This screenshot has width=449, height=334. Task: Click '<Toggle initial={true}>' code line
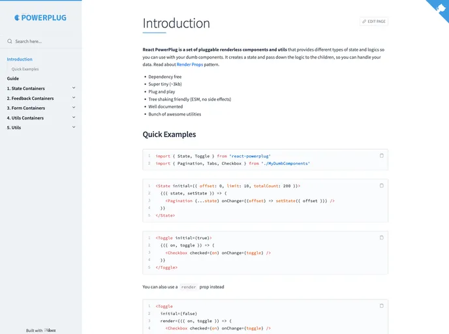[183, 238]
